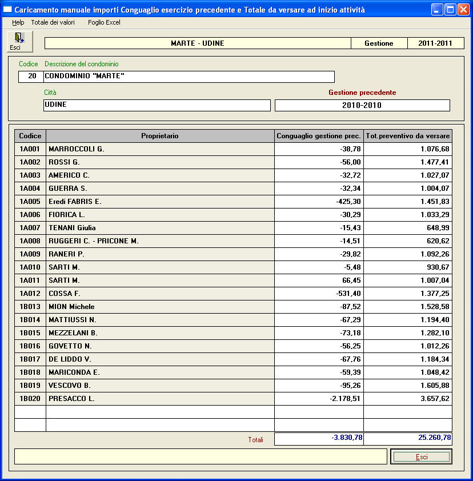
Task: Open the Help menu
Action: tap(18, 22)
